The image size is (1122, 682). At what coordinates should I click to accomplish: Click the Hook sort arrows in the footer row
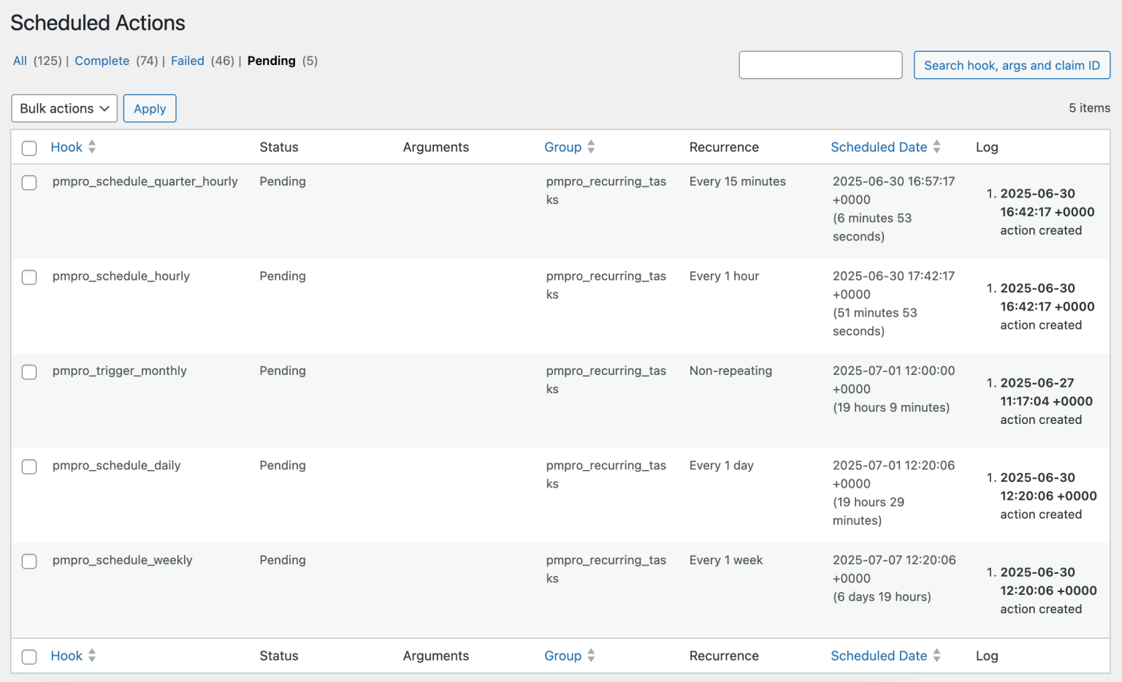pyautogui.click(x=92, y=655)
